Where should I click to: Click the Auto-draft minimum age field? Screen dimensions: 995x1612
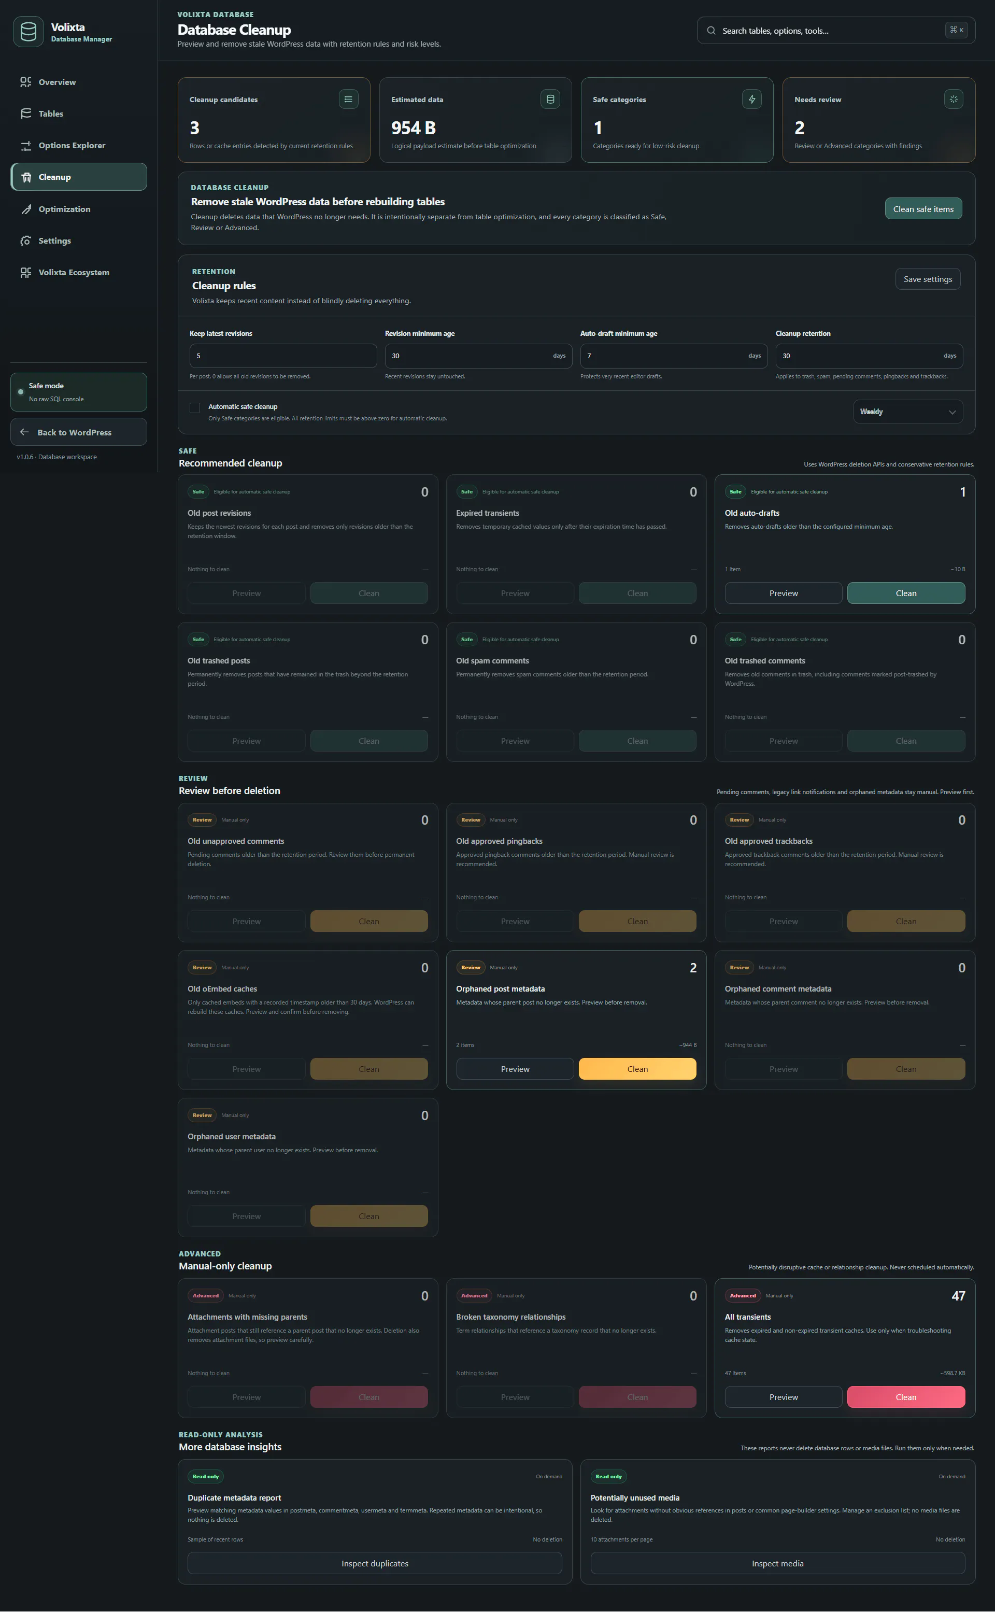(x=674, y=356)
